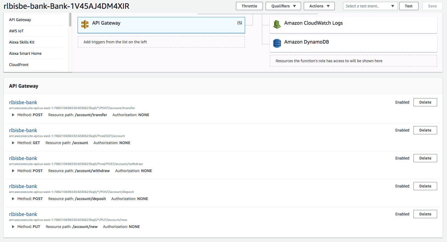Select AWS IoT from the triggers list
This screenshot has width=447, height=242.
(16, 31)
